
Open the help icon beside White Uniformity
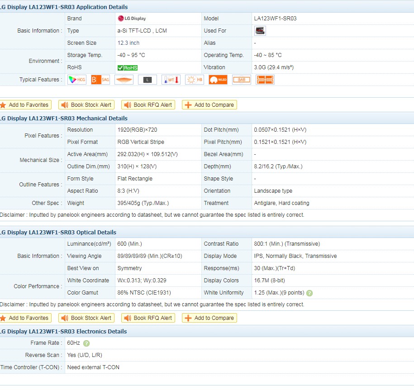pyautogui.click(x=309, y=293)
